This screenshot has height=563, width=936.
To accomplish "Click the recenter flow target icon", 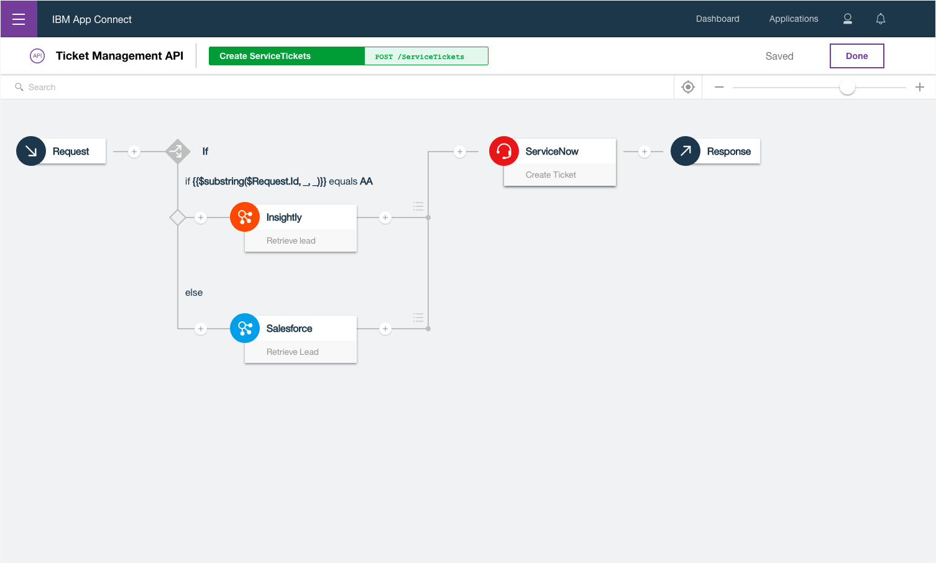I will tap(688, 87).
